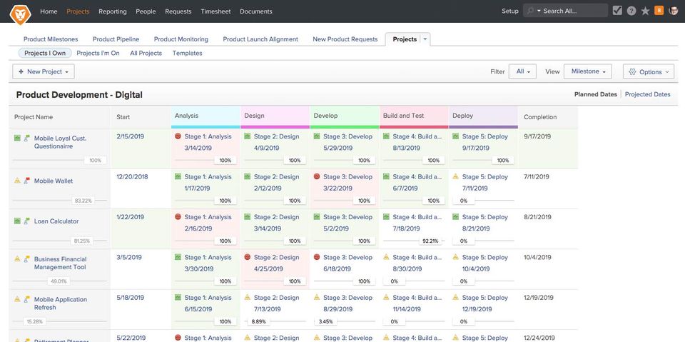The image size is (685, 342).
Task: Click green icon on Loan Calculator Stage 4: Build
Action: pos(386,216)
